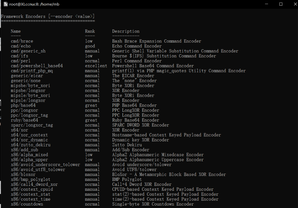Screen dimensions: 298x208
Task: Click the 'Description' column header
Action: (126, 31)
